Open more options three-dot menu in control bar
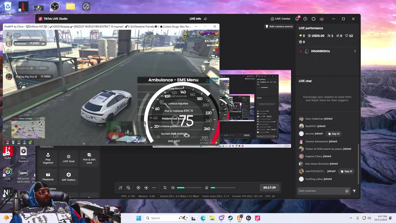Image resolution: width=396 pixels, height=223 pixels. [154, 188]
